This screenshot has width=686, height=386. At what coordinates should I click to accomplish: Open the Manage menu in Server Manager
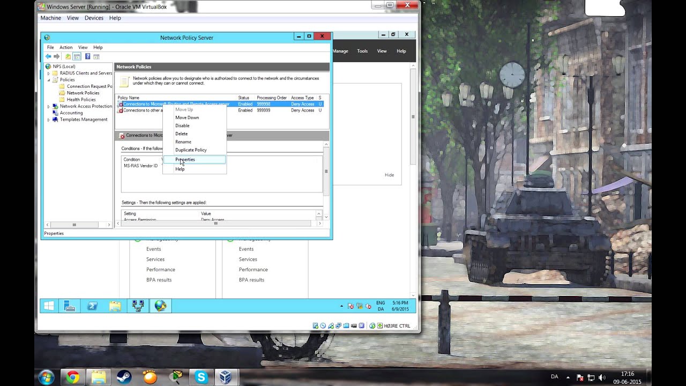point(340,51)
